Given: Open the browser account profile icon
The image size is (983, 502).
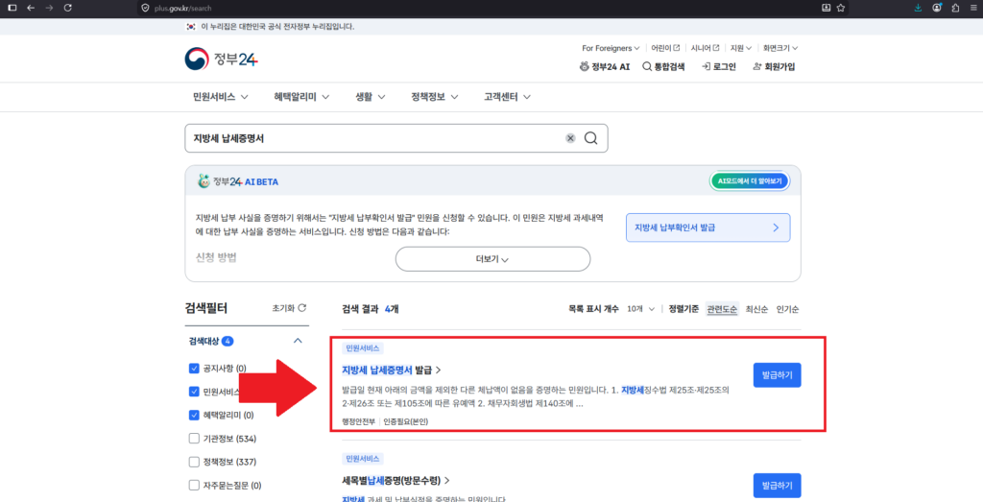Looking at the screenshot, I should pyautogui.click(x=937, y=8).
